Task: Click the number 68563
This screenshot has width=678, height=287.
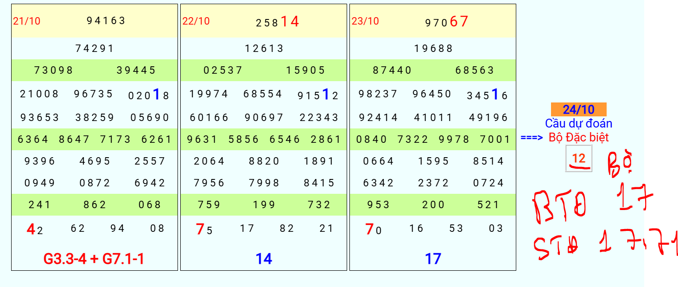Action: [x=475, y=70]
